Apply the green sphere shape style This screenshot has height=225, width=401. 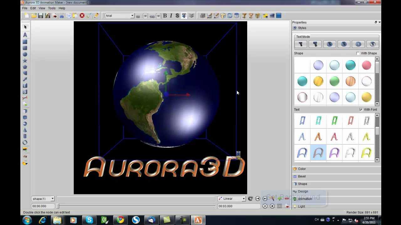click(x=335, y=81)
